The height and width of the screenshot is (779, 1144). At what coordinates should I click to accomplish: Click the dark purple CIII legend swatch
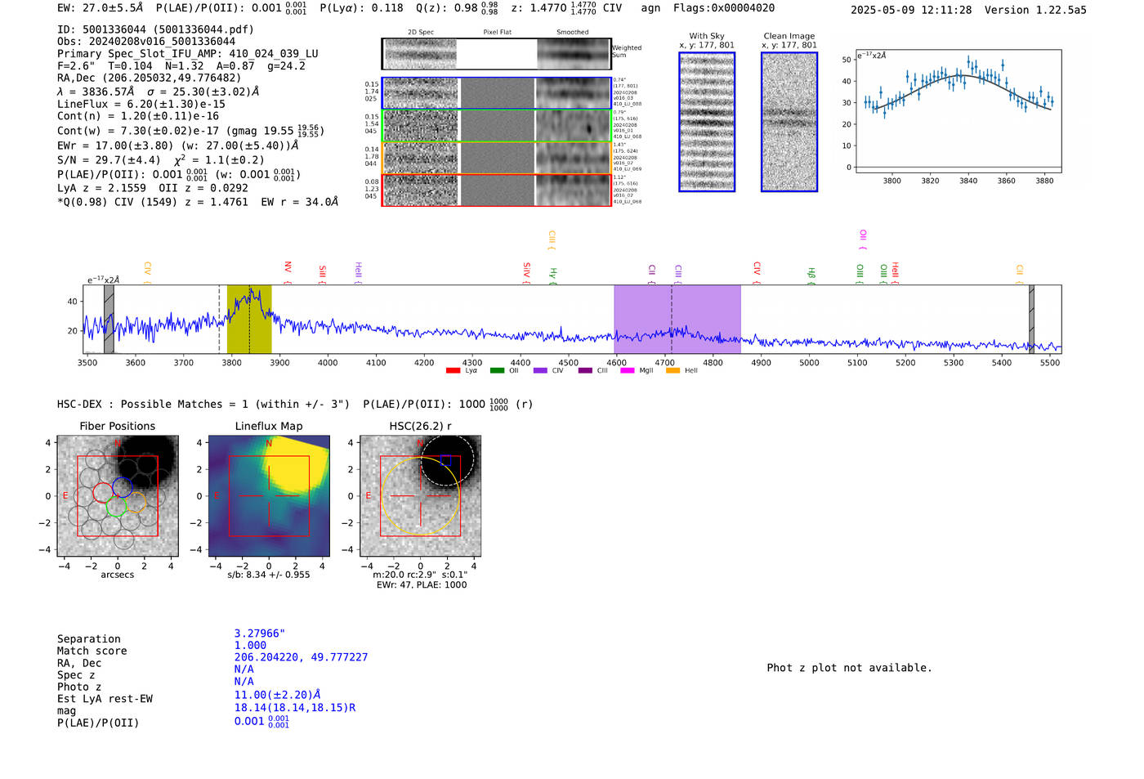584,370
